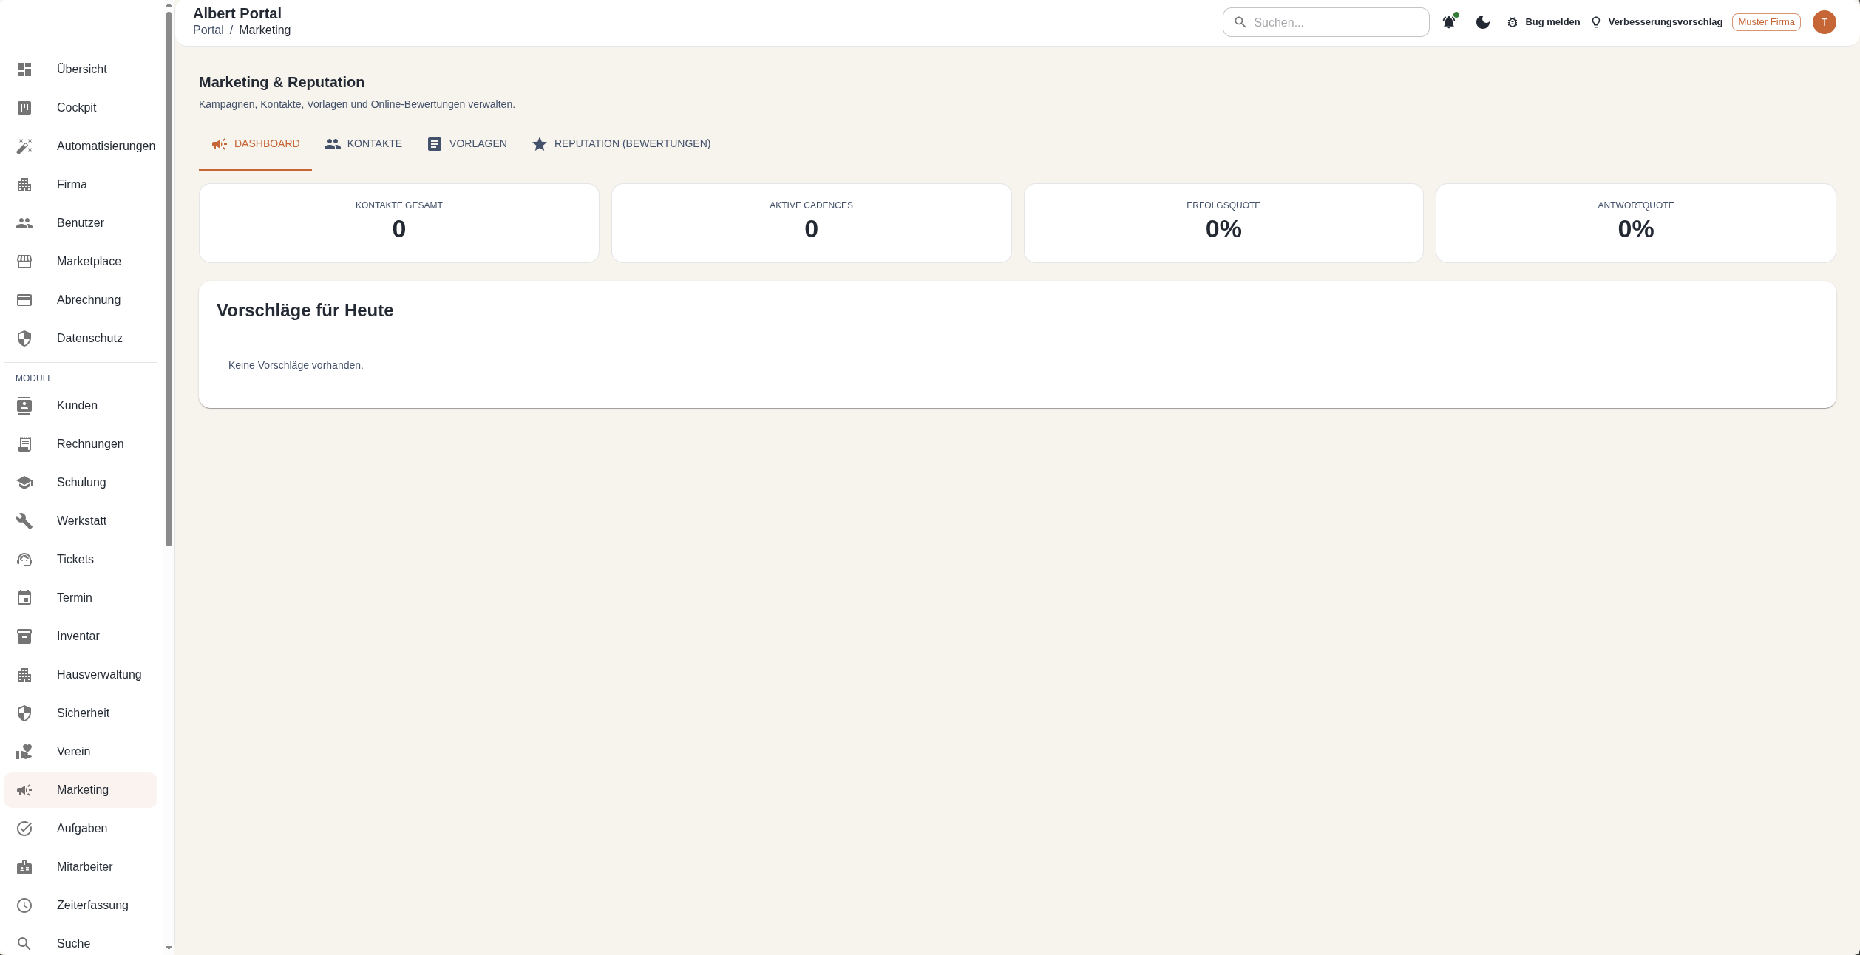Click the Verbesserungsvorschlag button
This screenshot has height=955, width=1860.
point(1656,22)
